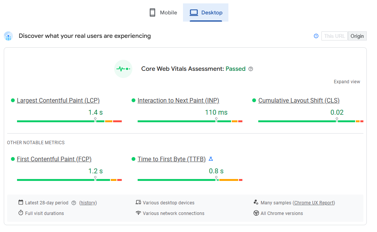Toggle to This URL data
This screenshot has width=377, height=232.
334,36
